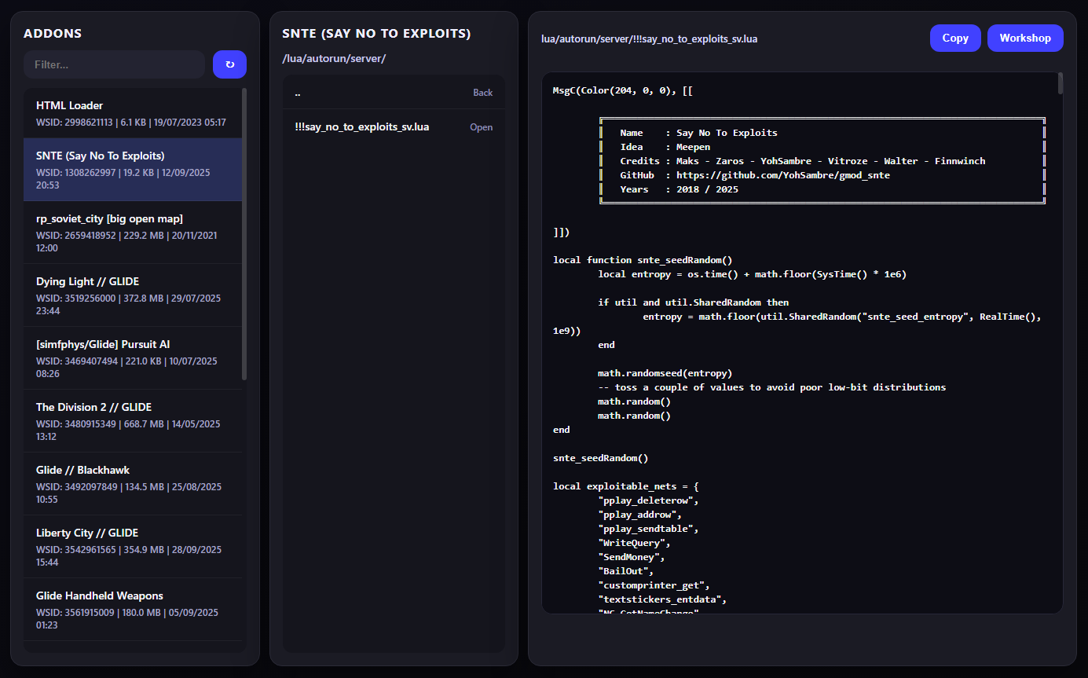This screenshot has height=678, width=1088.
Task: Type in the addon Filter field
Action: (x=114, y=64)
